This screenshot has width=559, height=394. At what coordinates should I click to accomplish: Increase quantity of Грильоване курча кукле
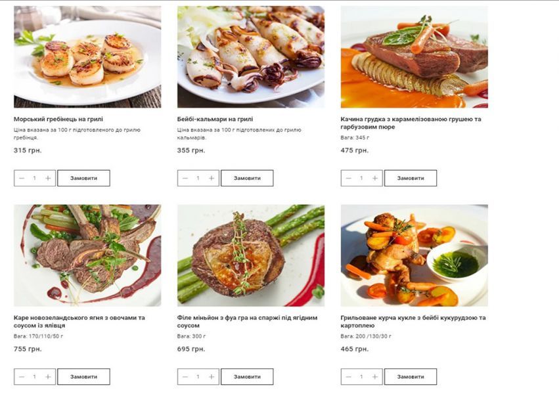click(x=374, y=376)
